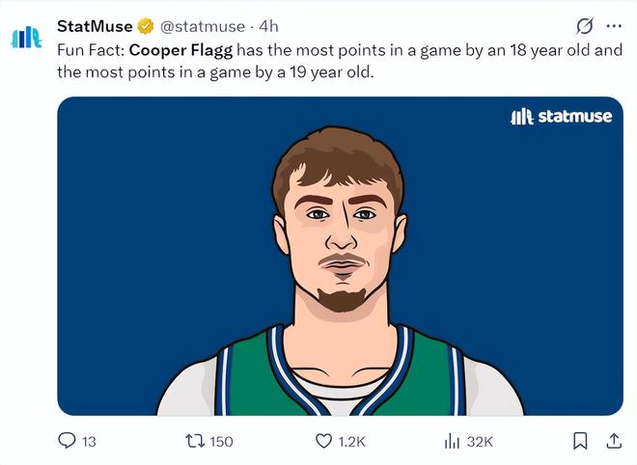Click the repost count of 150

point(221,442)
